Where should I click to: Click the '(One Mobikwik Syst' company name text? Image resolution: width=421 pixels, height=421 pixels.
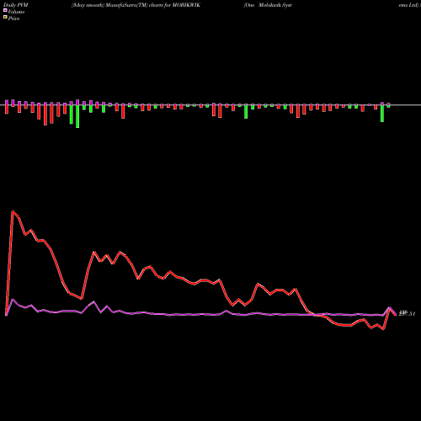(268, 5)
